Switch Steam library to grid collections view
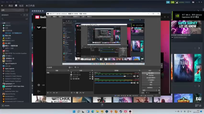 [x=27, y=10]
